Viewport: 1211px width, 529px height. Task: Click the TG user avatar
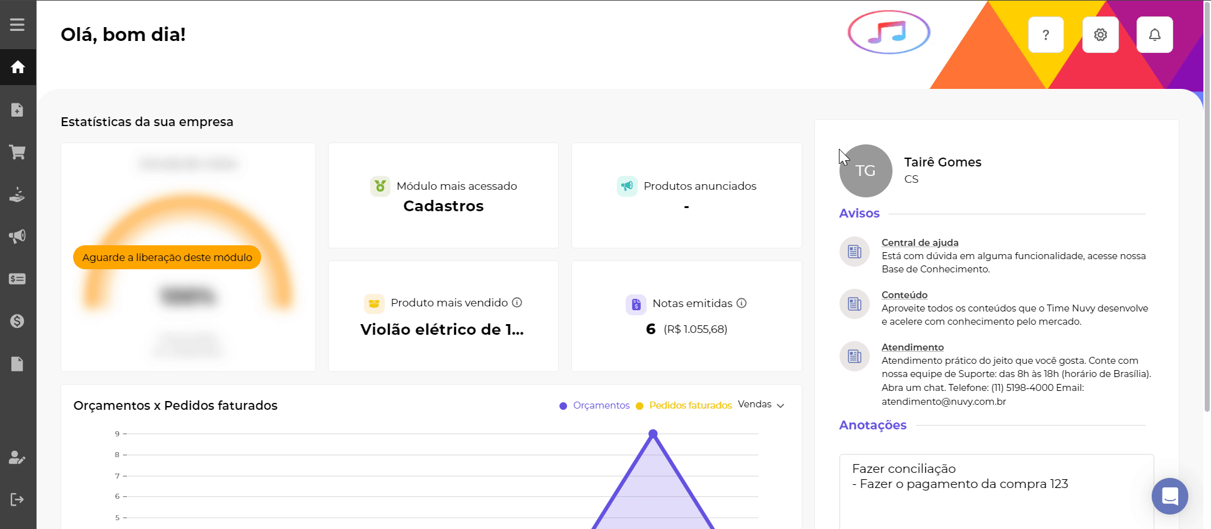click(x=865, y=171)
